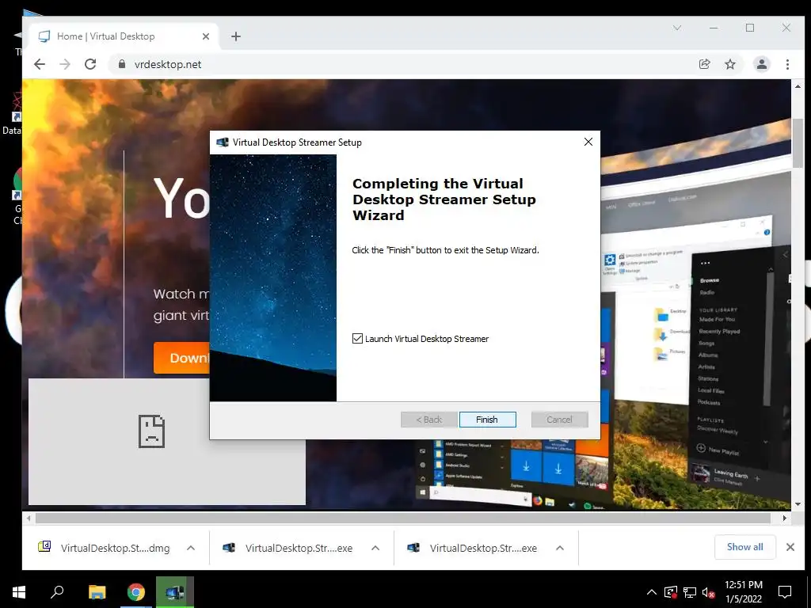Click the Finish button in setup wizard

(x=487, y=420)
